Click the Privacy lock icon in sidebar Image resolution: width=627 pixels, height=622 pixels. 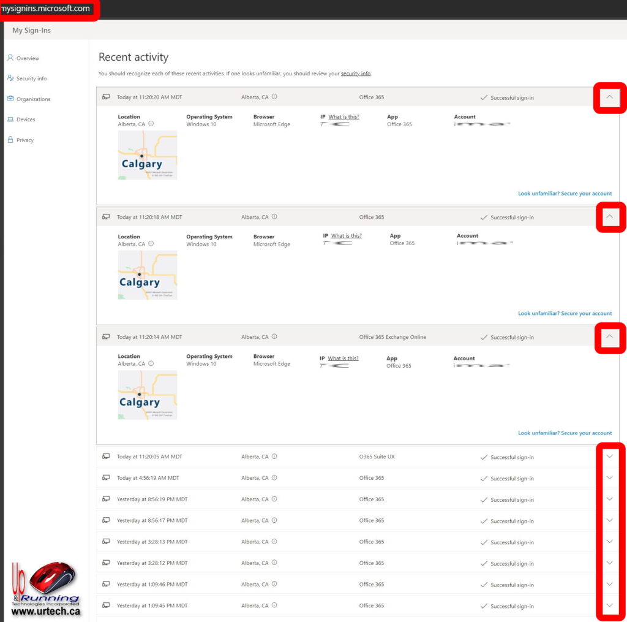[10, 140]
